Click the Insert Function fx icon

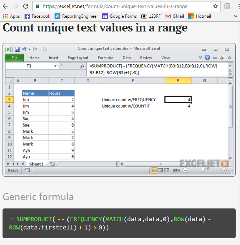[82, 66]
